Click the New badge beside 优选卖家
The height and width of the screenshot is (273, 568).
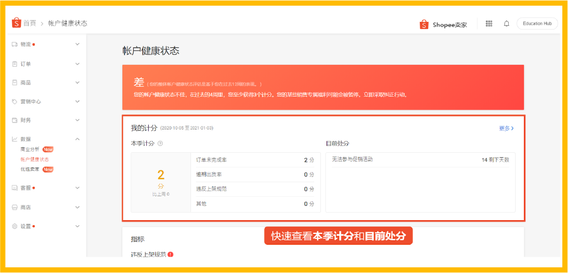48,170
